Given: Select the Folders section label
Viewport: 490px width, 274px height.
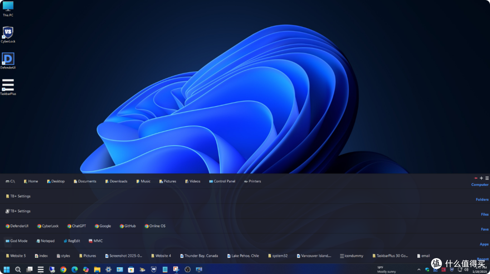Looking at the screenshot, I should (x=482, y=199).
